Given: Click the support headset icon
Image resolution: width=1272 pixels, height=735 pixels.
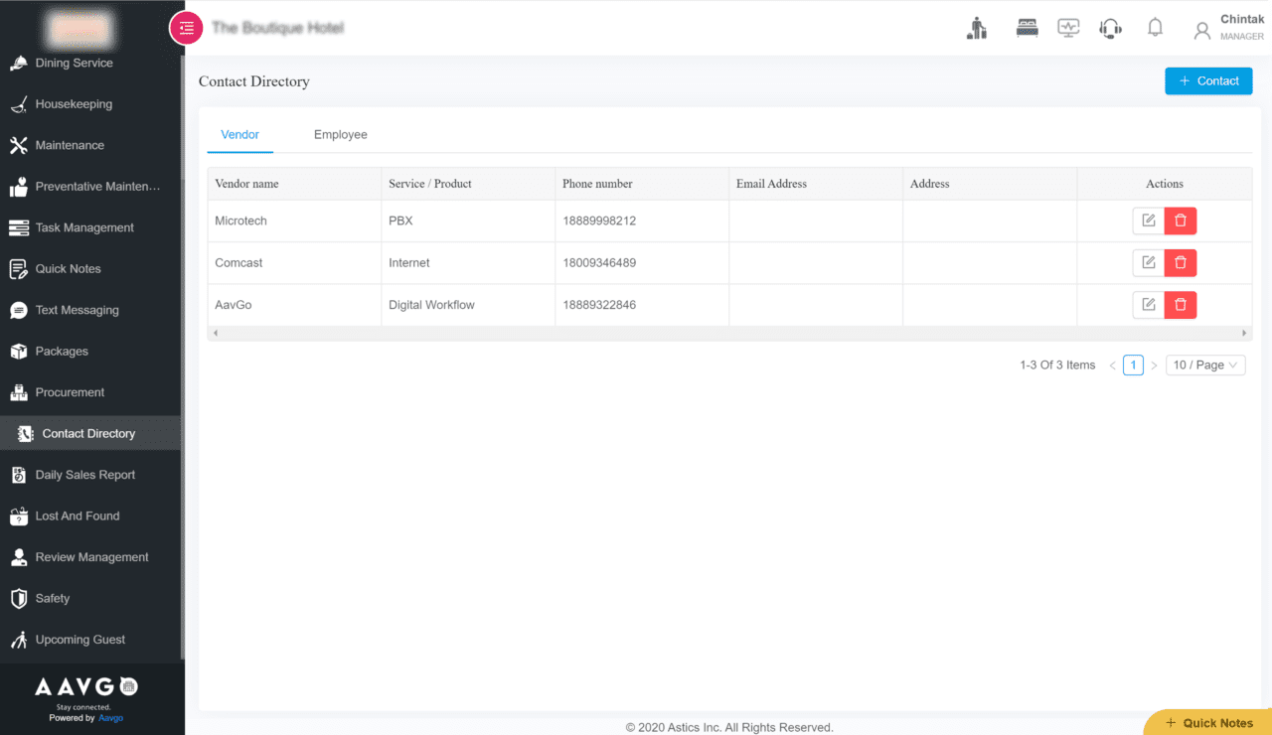Looking at the screenshot, I should [x=1110, y=27].
